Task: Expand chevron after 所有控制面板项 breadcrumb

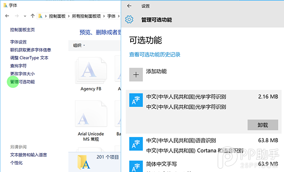Action: [x=104, y=16]
